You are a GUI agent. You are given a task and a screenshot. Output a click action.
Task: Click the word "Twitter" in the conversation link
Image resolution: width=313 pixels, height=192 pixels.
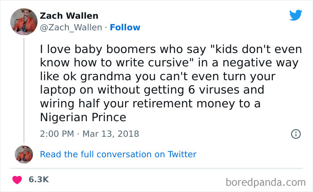tap(182, 155)
